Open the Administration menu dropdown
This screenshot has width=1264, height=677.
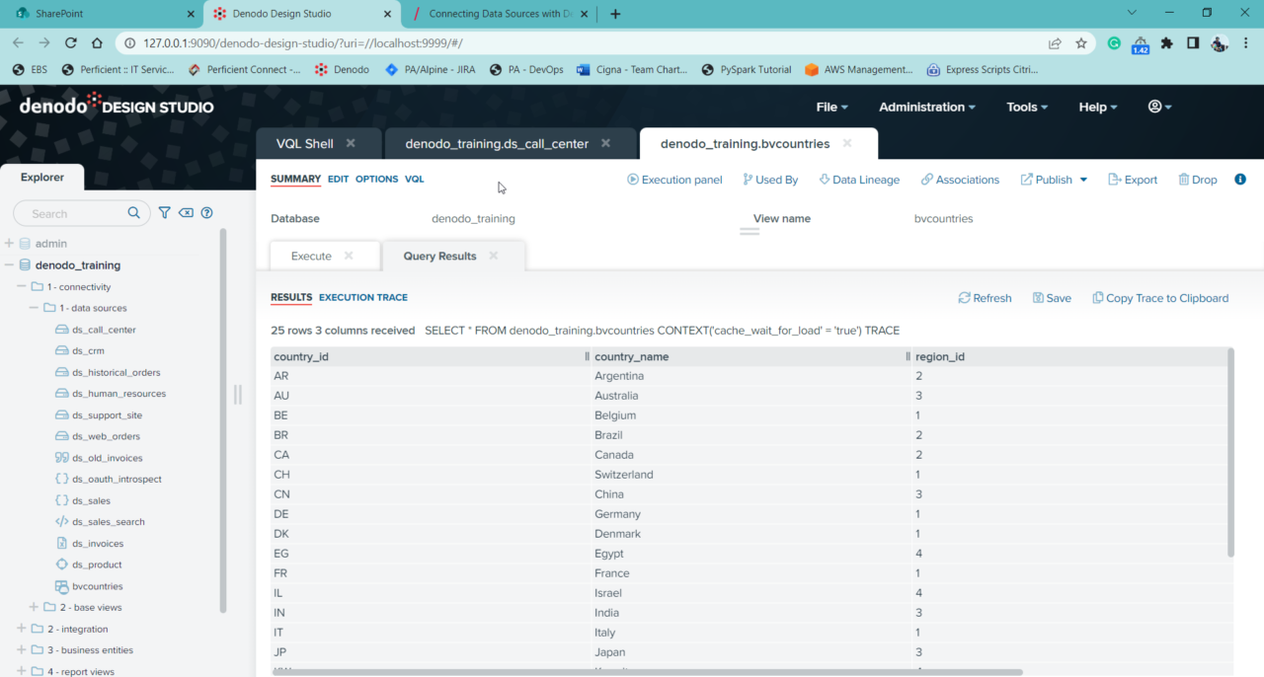click(x=926, y=107)
